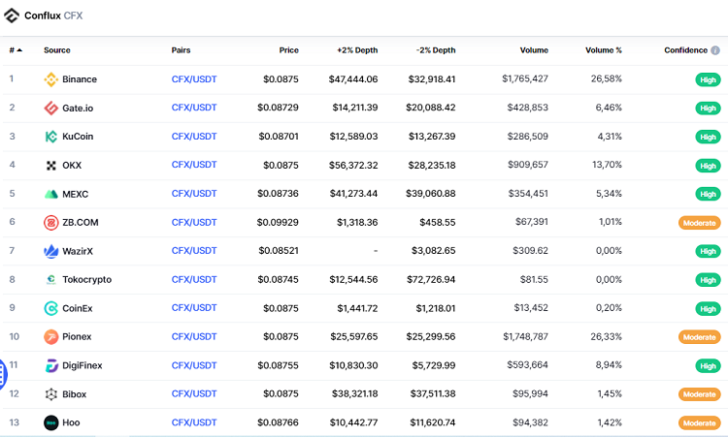Screen dimensions: 728x437
Task: Click the Moderate confidence badge for ZB.COM
Action: [699, 223]
